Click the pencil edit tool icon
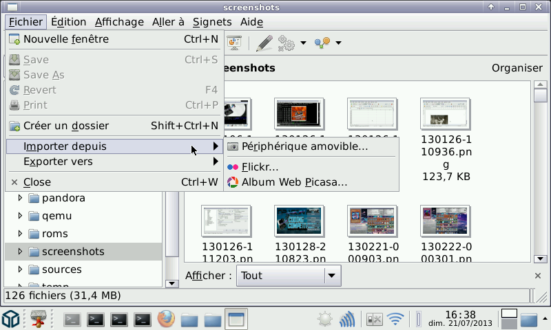This screenshot has height=330, width=551. [264, 43]
